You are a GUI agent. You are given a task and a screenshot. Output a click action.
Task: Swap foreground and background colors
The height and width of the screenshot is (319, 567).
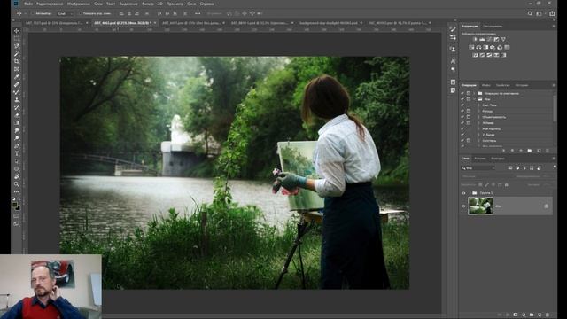tap(19, 199)
